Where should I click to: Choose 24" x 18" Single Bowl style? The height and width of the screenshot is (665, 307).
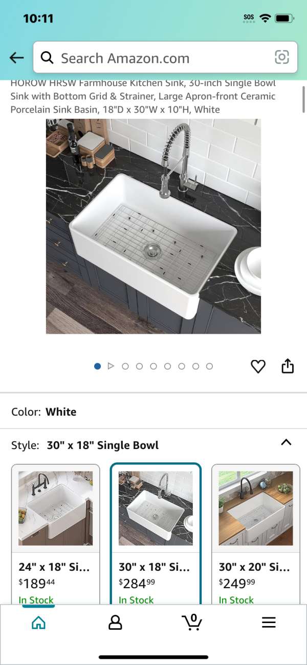pos(55,534)
